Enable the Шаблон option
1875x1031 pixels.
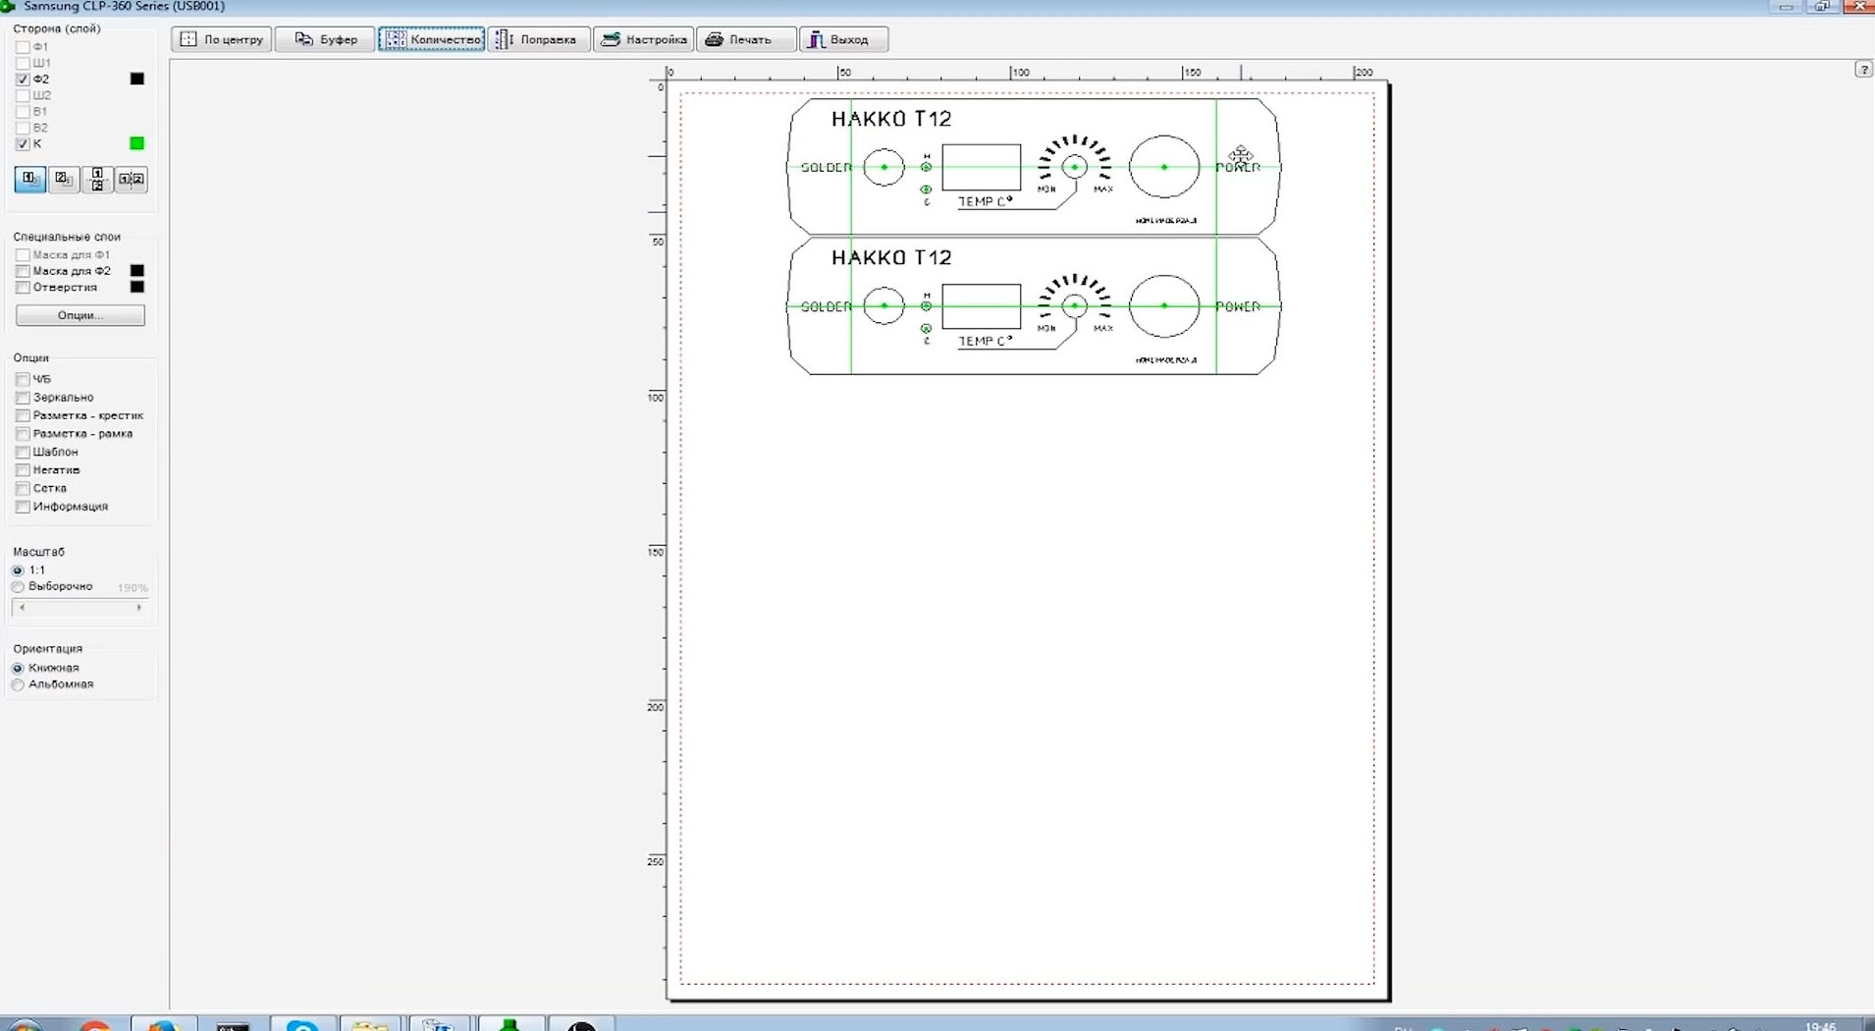pos(23,452)
